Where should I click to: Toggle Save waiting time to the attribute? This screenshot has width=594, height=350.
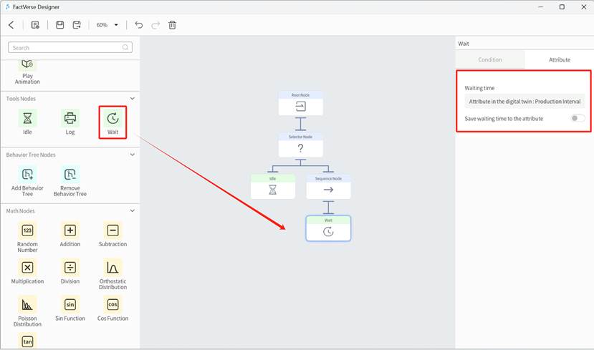[x=578, y=118]
